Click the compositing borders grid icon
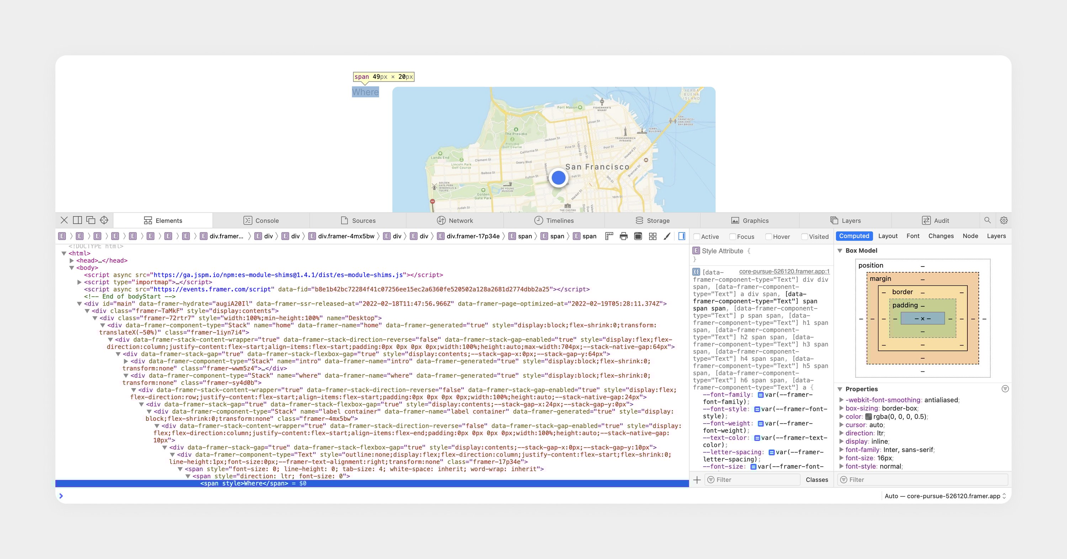The height and width of the screenshot is (559, 1067). 652,236
